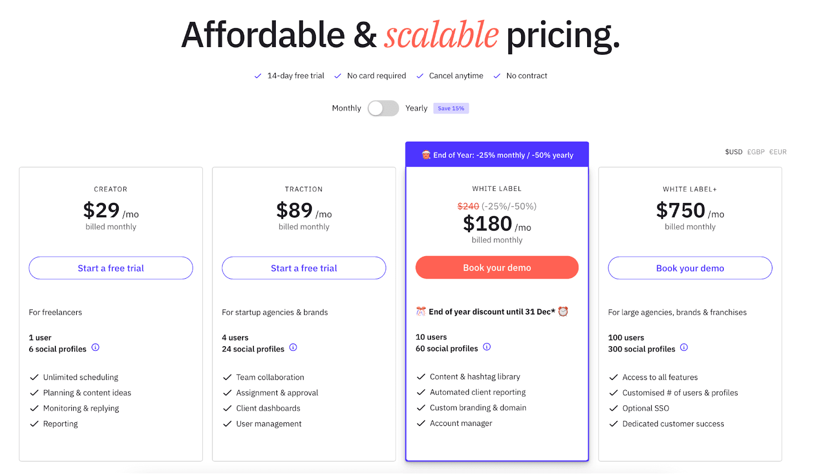This screenshot has width=819, height=474.
Task: Click info icon beside 60 social profiles
Action: (487, 347)
